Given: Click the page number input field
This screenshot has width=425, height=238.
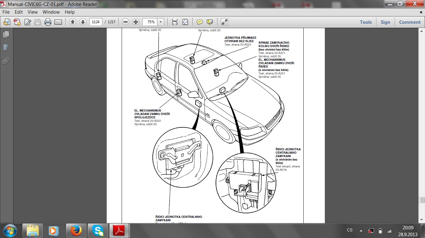Looking at the screenshot, I should 96,22.
